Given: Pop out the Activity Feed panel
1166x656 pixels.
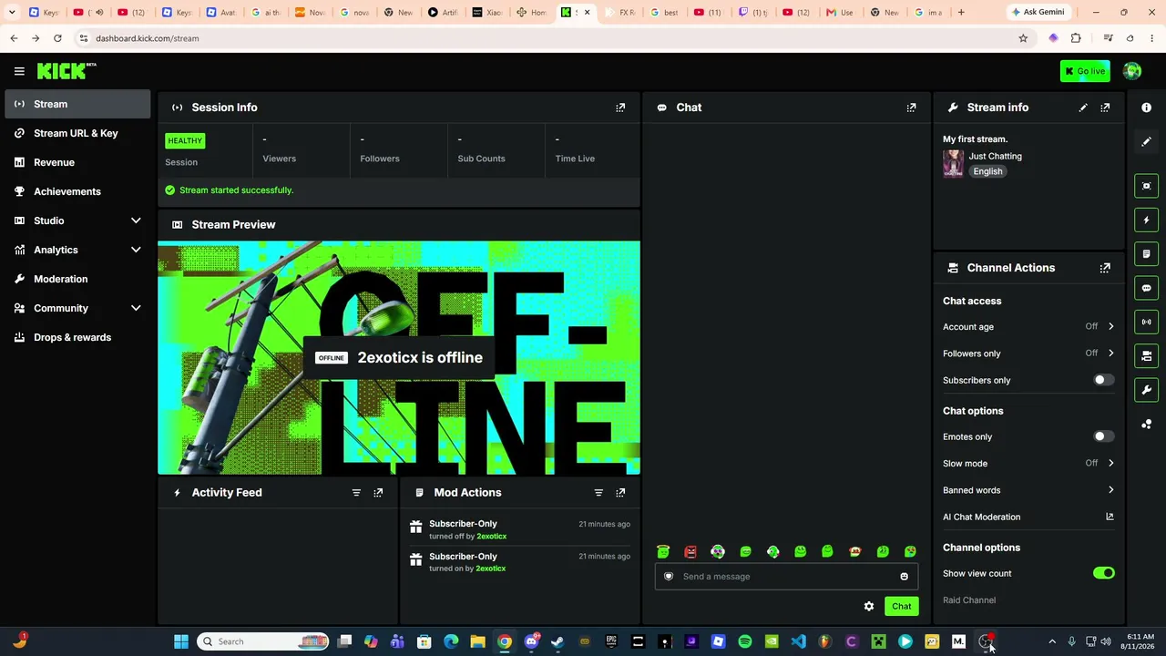Looking at the screenshot, I should (378, 493).
